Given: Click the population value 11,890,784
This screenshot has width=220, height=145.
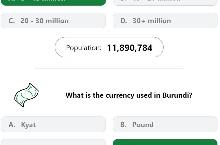Looking at the screenshot, I should coord(130,48).
